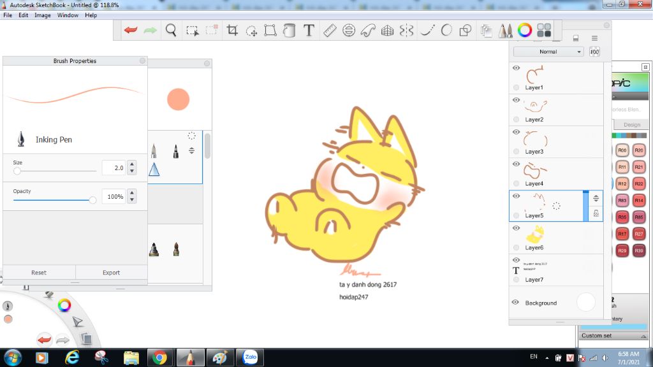Click the color wheel in the lagoon

[x=64, y=305]
